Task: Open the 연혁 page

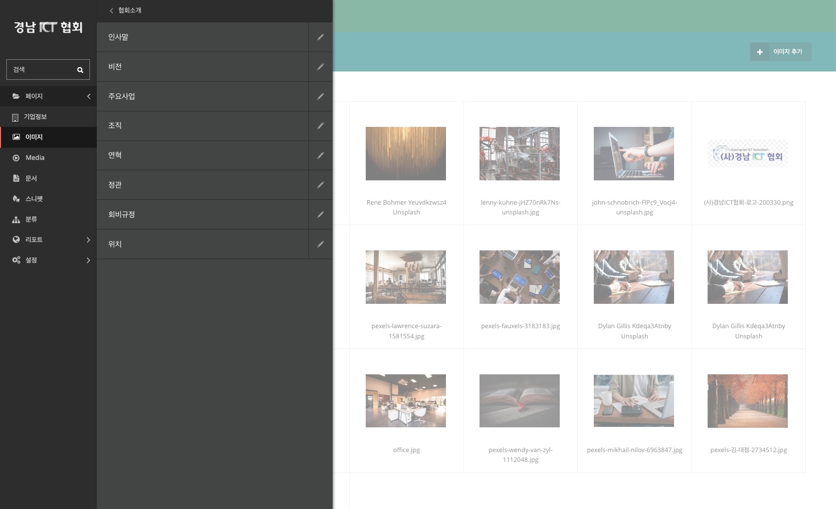Action: [202, 156]
